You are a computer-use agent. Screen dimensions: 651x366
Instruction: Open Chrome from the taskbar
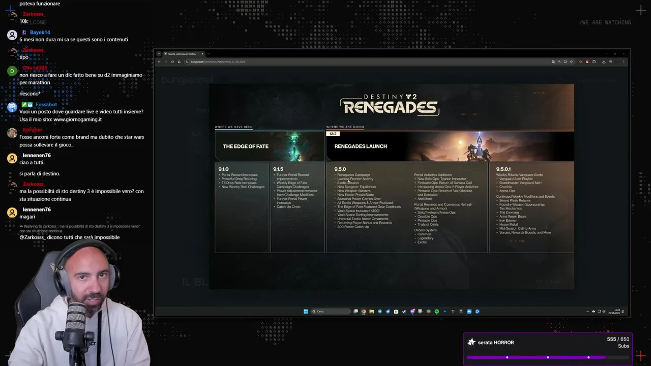[364, 311]
